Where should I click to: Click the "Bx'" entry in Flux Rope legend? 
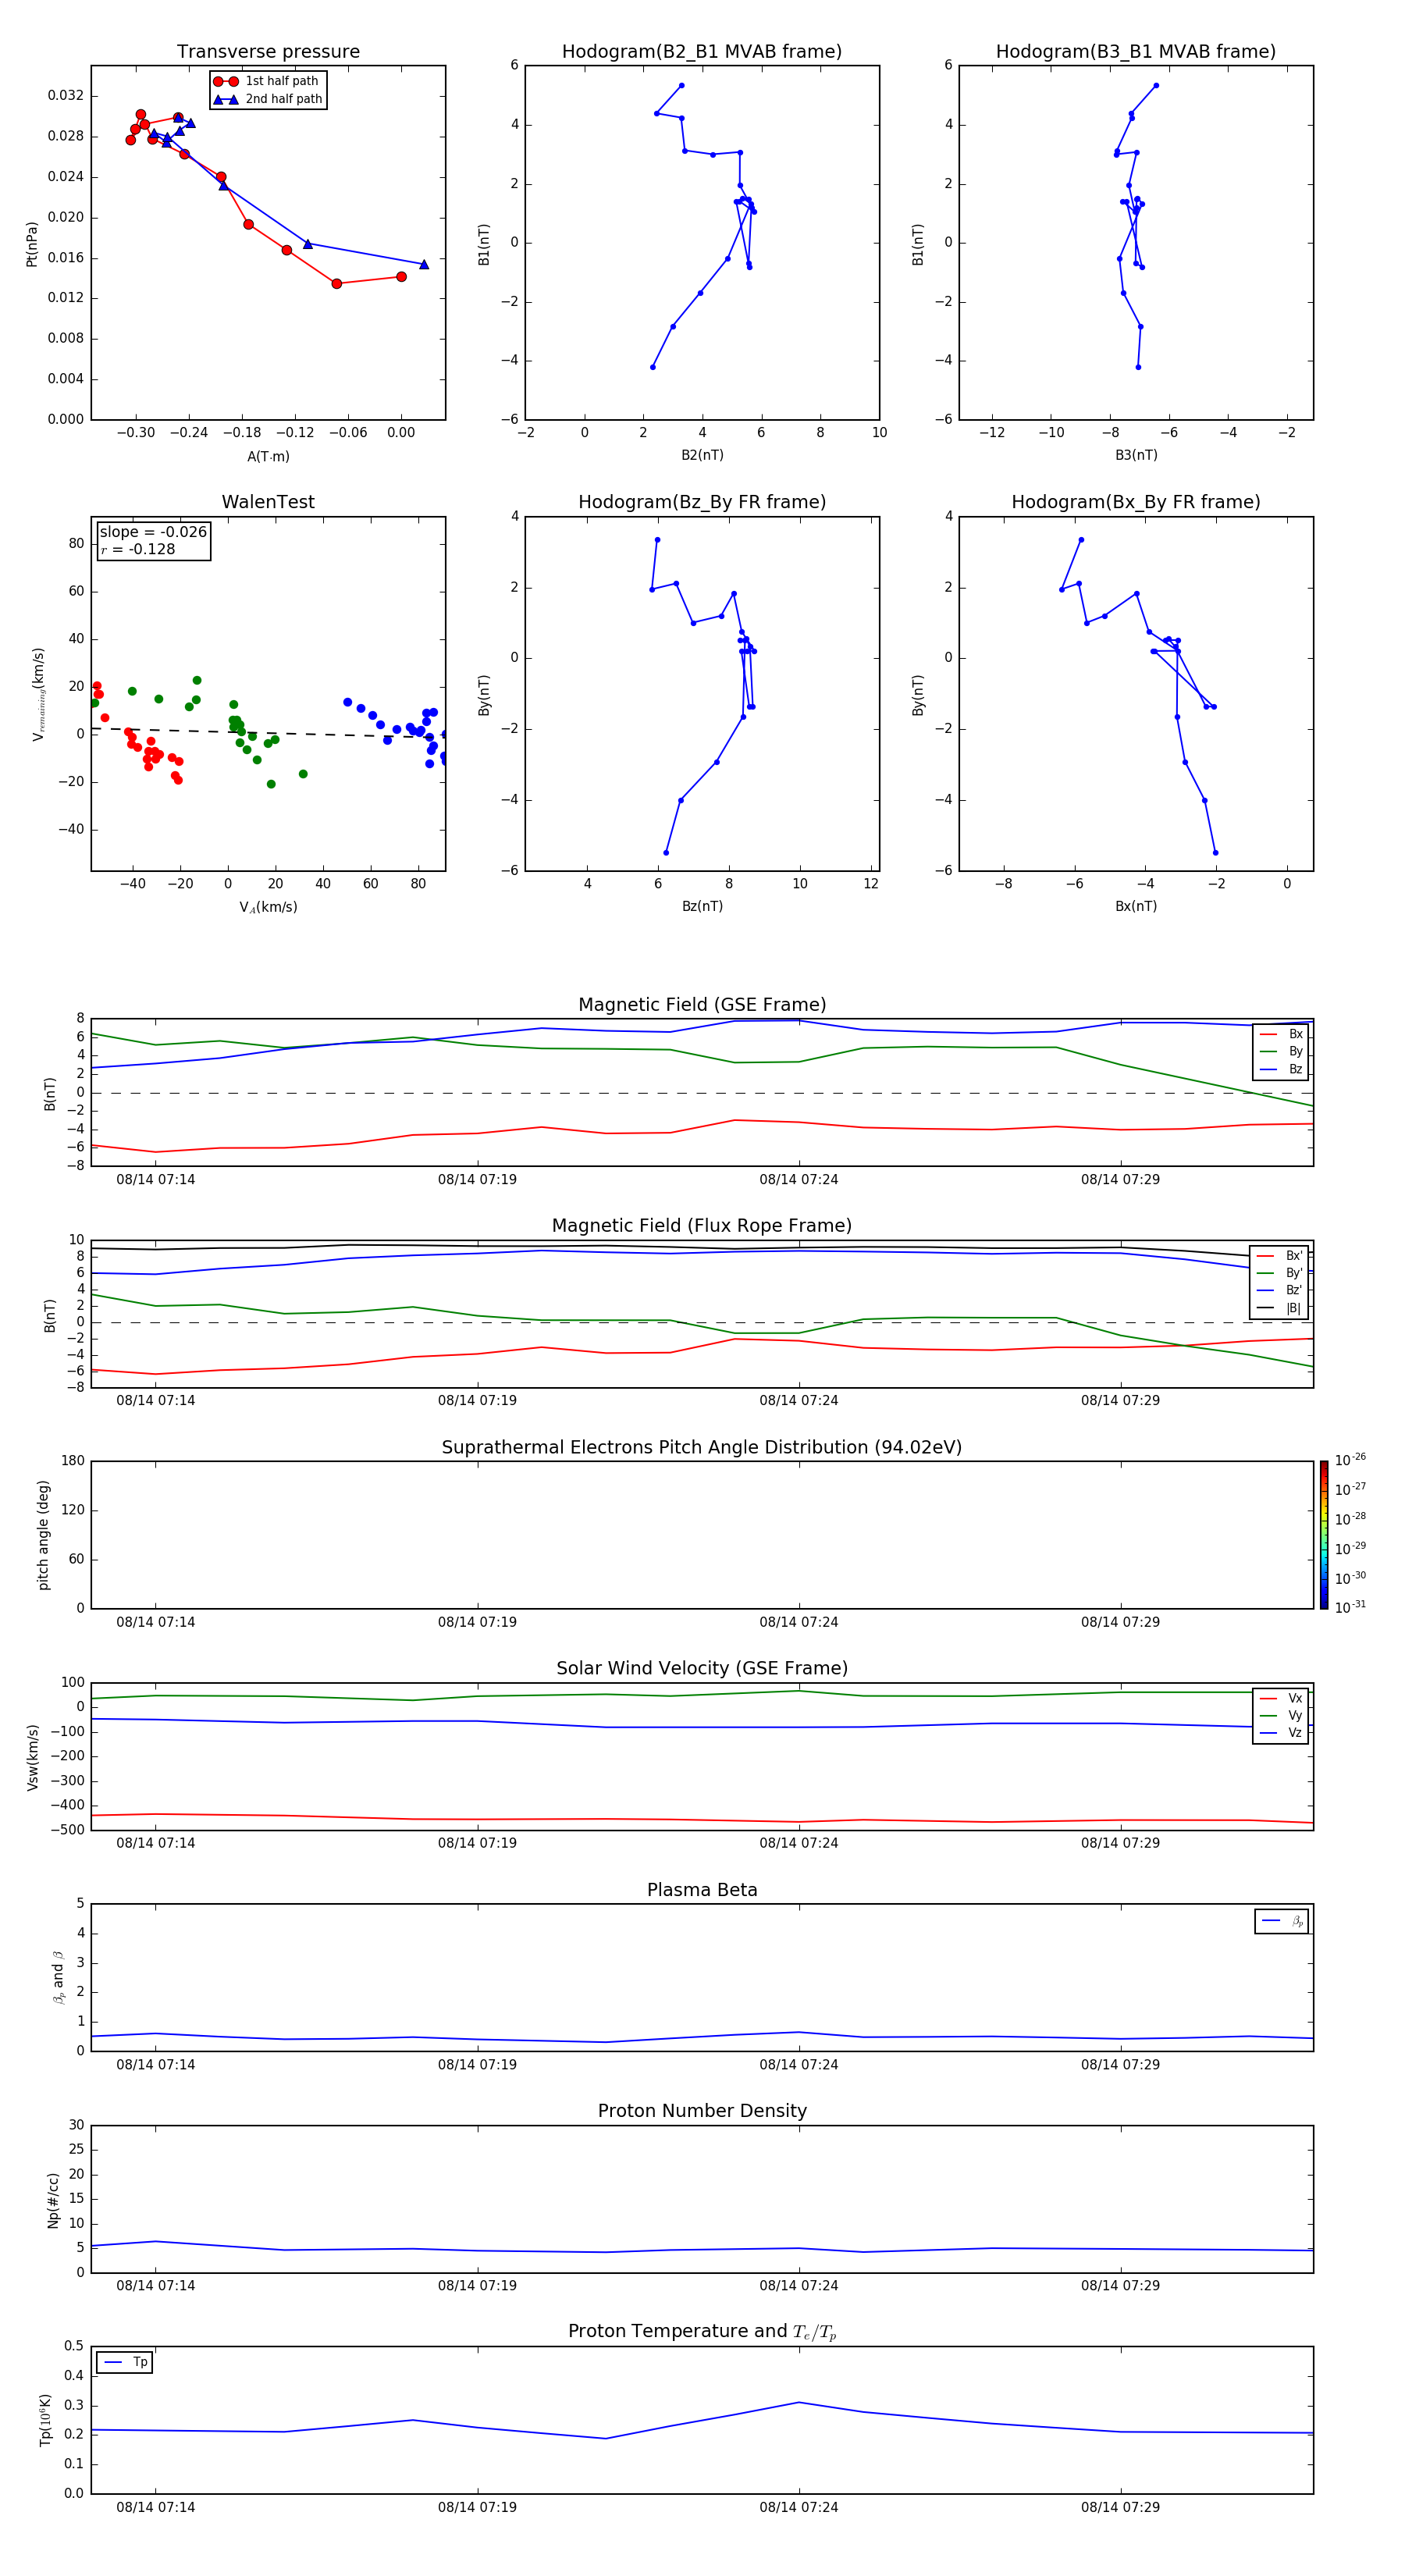(1280, 1256)
